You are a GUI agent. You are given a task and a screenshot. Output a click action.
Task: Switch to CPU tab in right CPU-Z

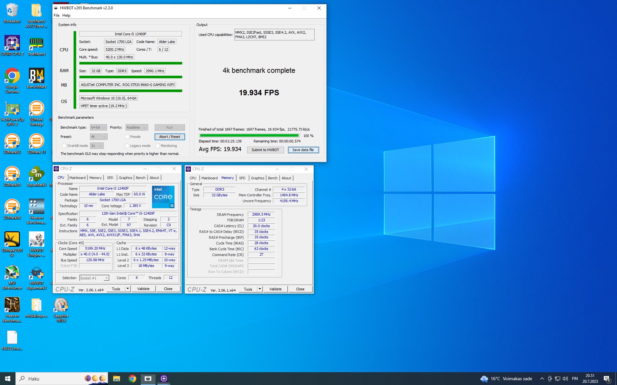193,178
